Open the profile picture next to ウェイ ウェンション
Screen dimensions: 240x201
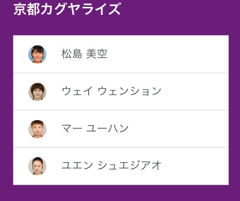pos(37,92)
